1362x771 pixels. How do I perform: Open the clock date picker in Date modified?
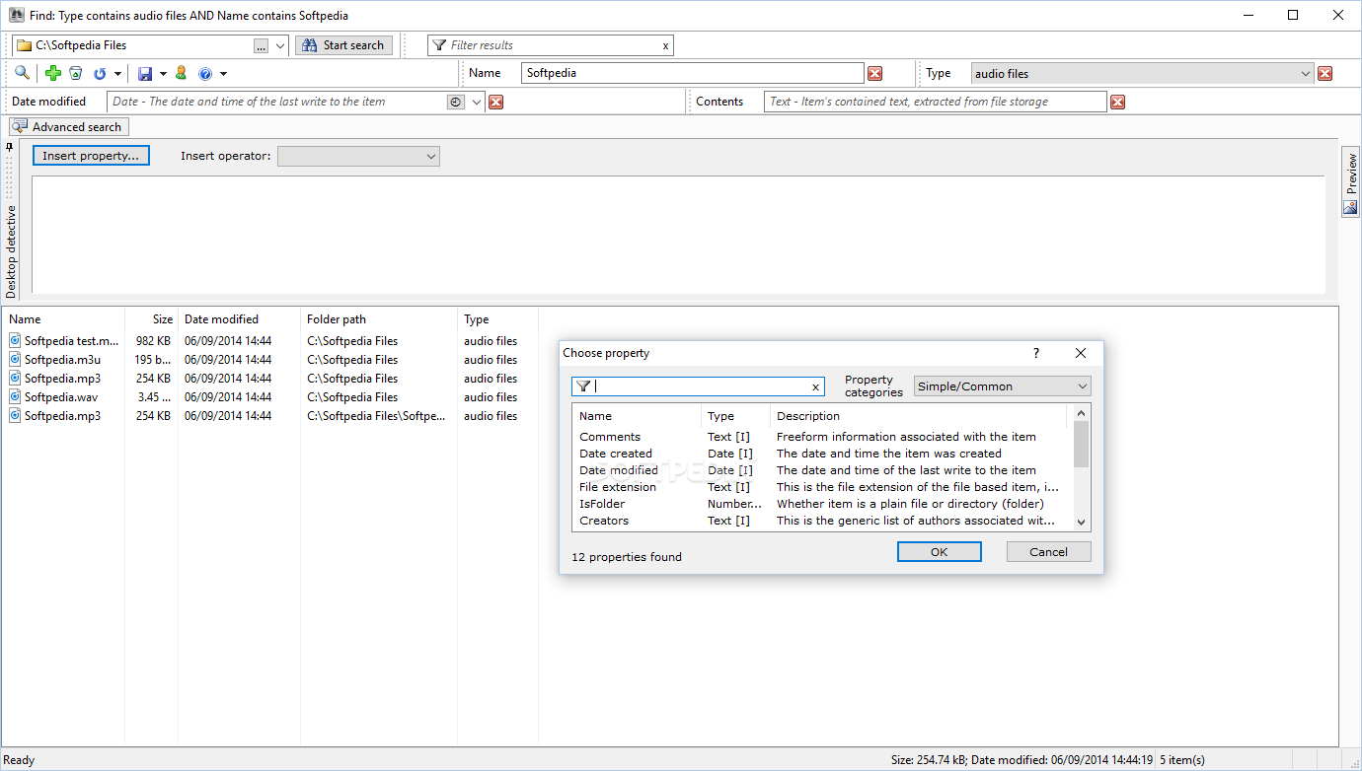tap(455, 102)
